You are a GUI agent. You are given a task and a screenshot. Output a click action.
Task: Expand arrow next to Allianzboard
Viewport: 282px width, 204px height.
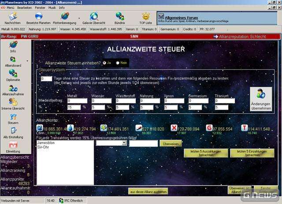point(27,61)
